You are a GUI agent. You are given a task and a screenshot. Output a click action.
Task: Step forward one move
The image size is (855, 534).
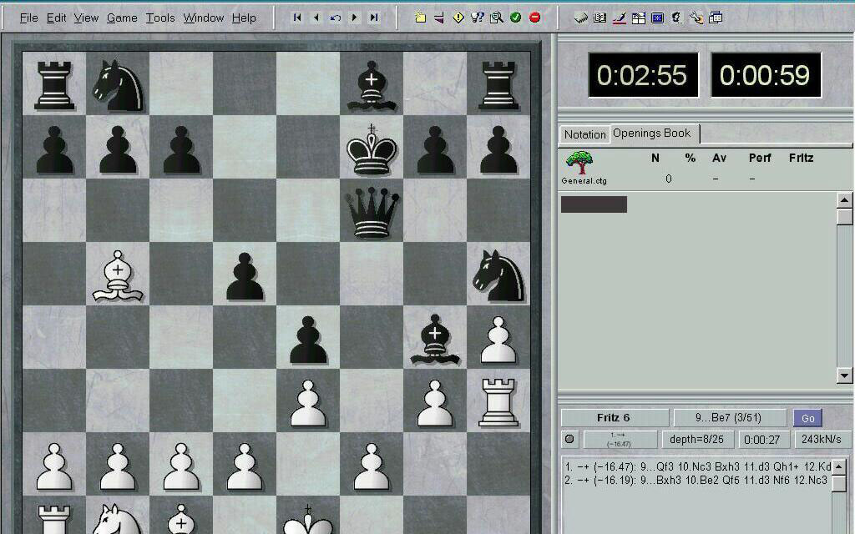[x=355, y=18]
